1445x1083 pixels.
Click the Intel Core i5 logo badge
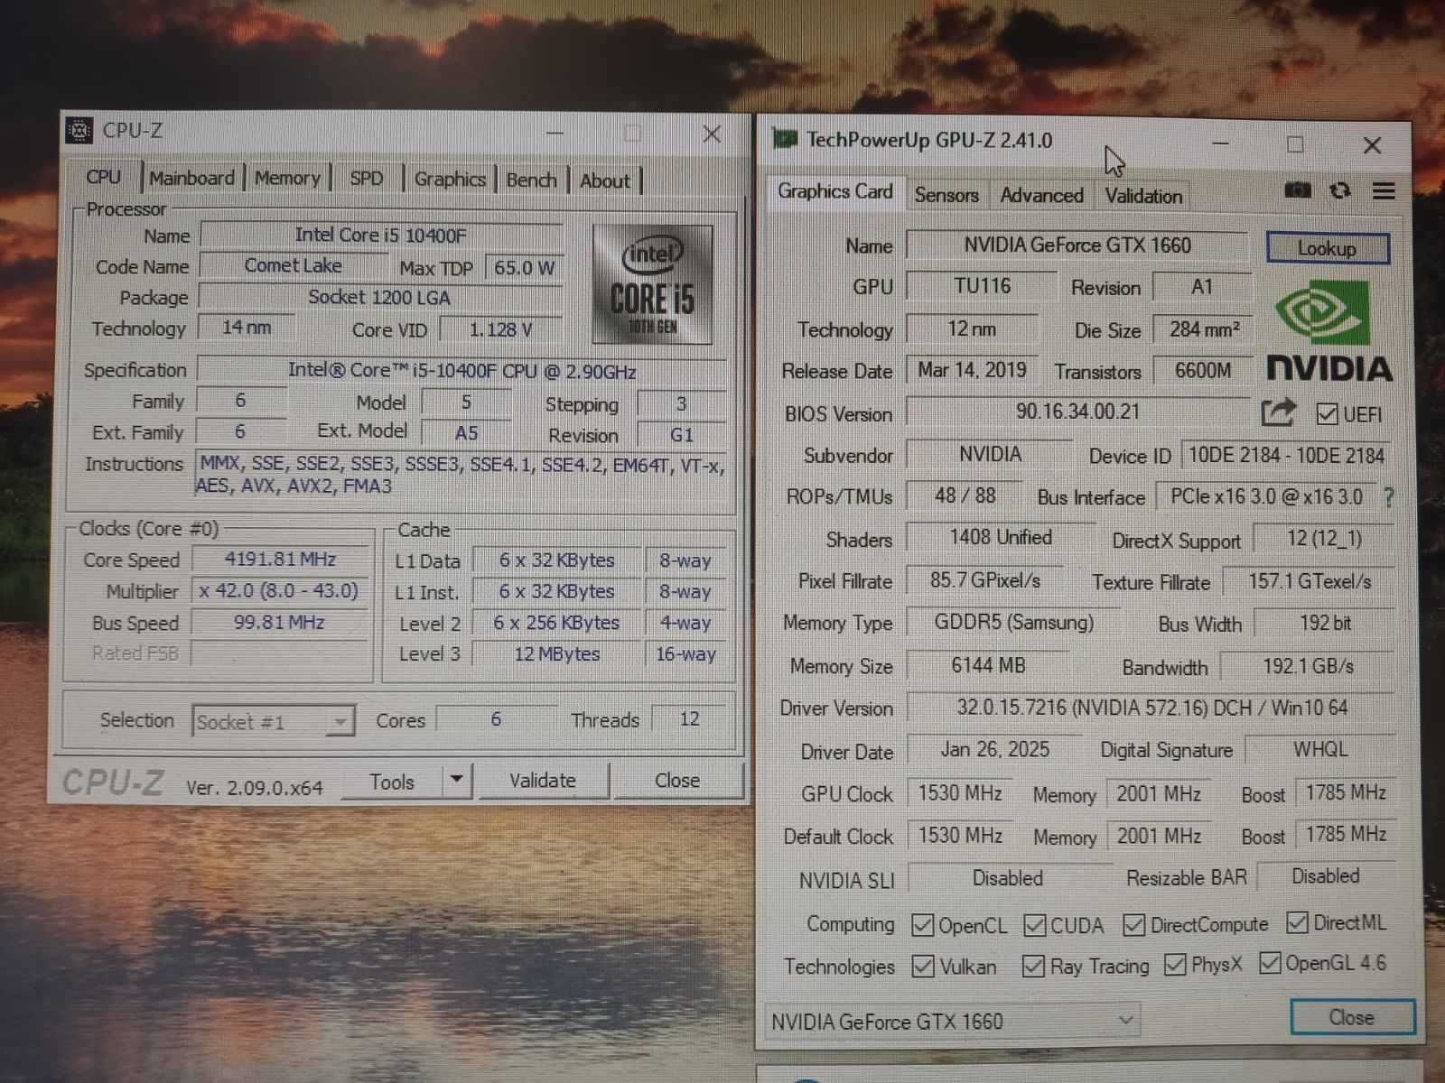pyautogui.click(x=653, y=284)
